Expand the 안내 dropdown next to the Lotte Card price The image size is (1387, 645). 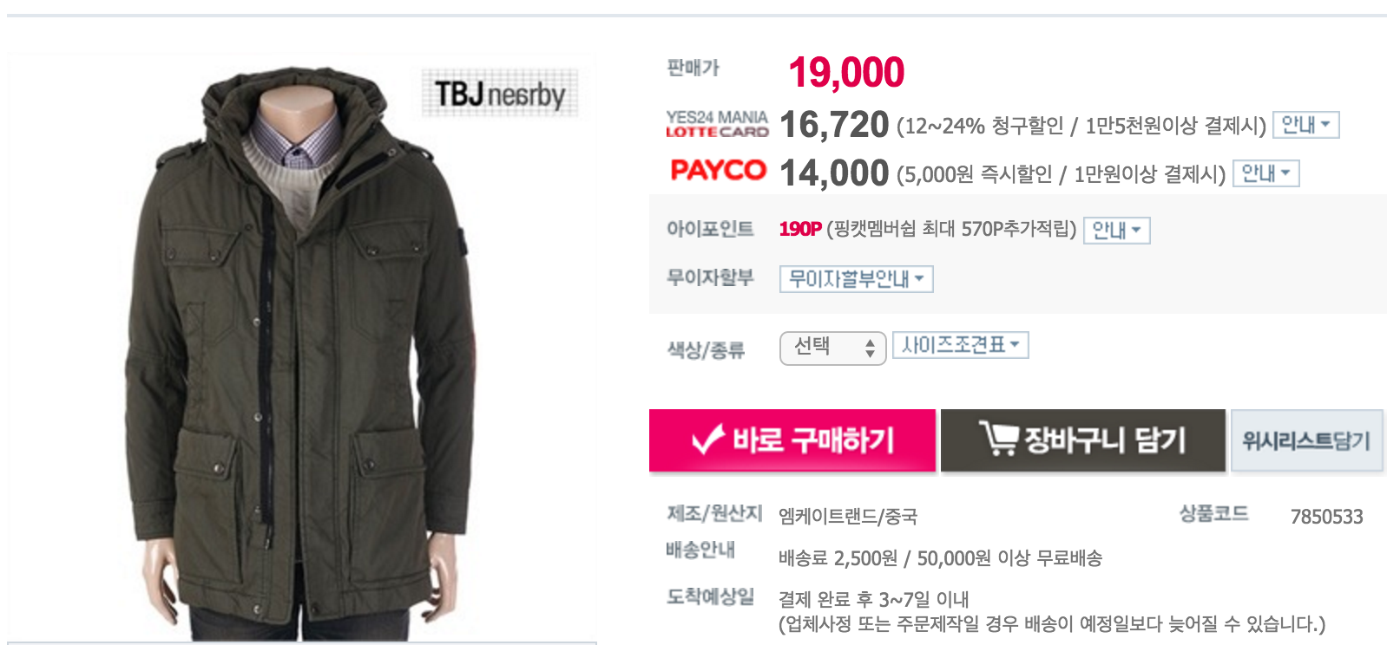click(1305, 125)
